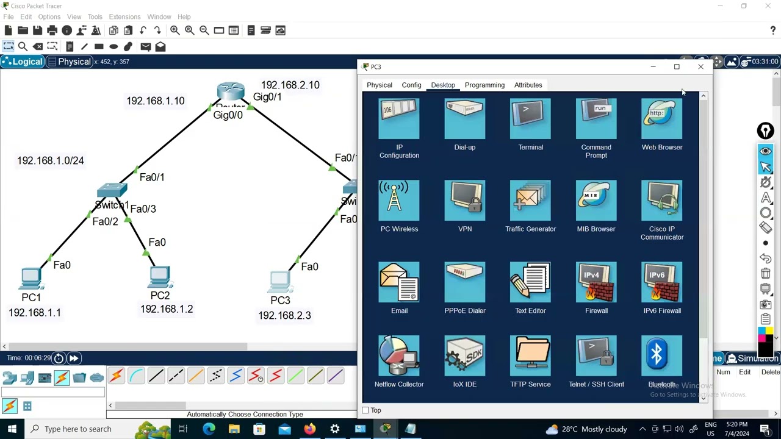
Task: Add a complex PDU open envelope
Action: 160,46
